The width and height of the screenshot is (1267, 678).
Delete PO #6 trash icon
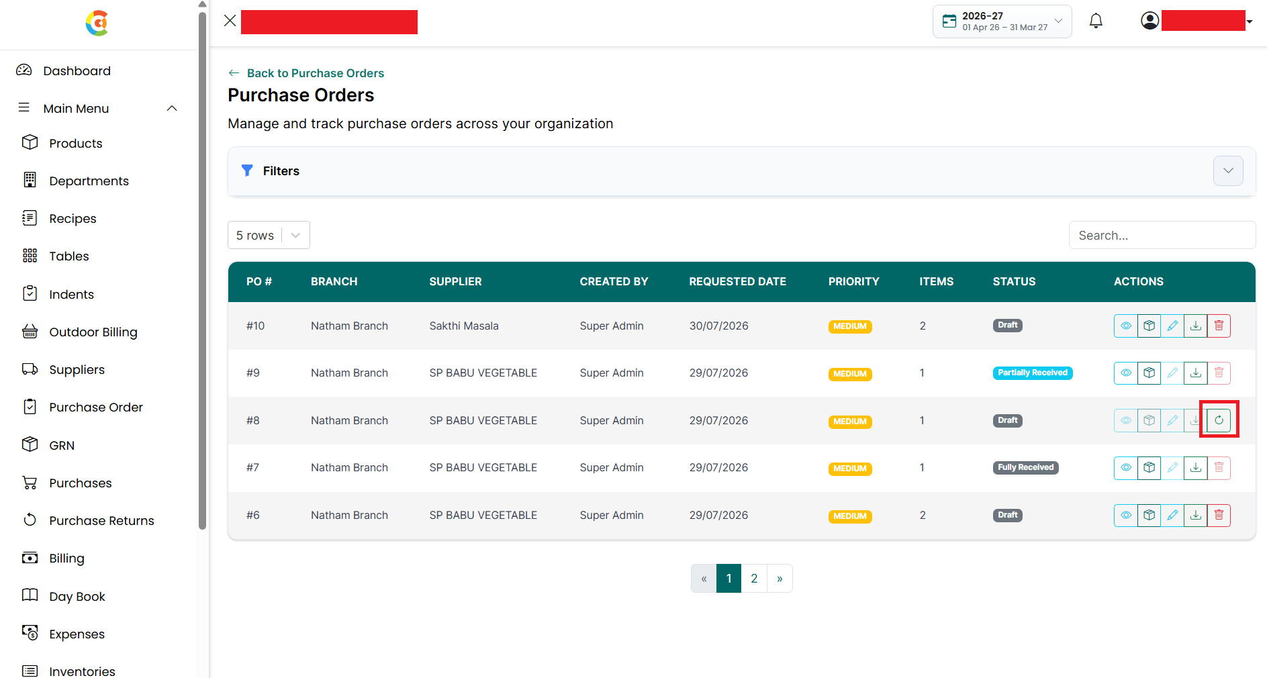[x=1219, y=515]
